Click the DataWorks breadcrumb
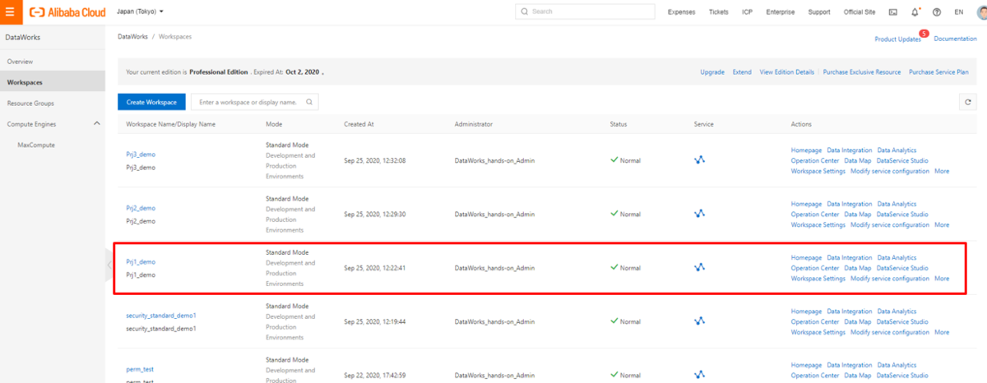This screenshot has height=383, width=987. tap(132, 39)
